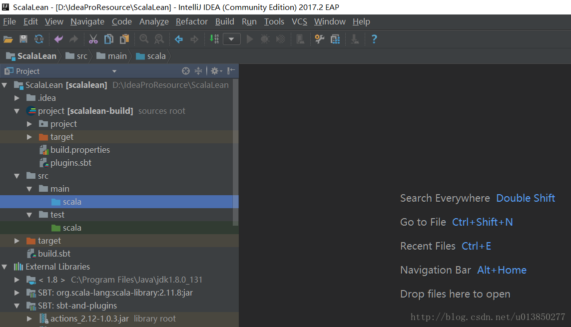The image size is (571, 327).
Task: Collapse the src folder
Action: click(17, 176)
